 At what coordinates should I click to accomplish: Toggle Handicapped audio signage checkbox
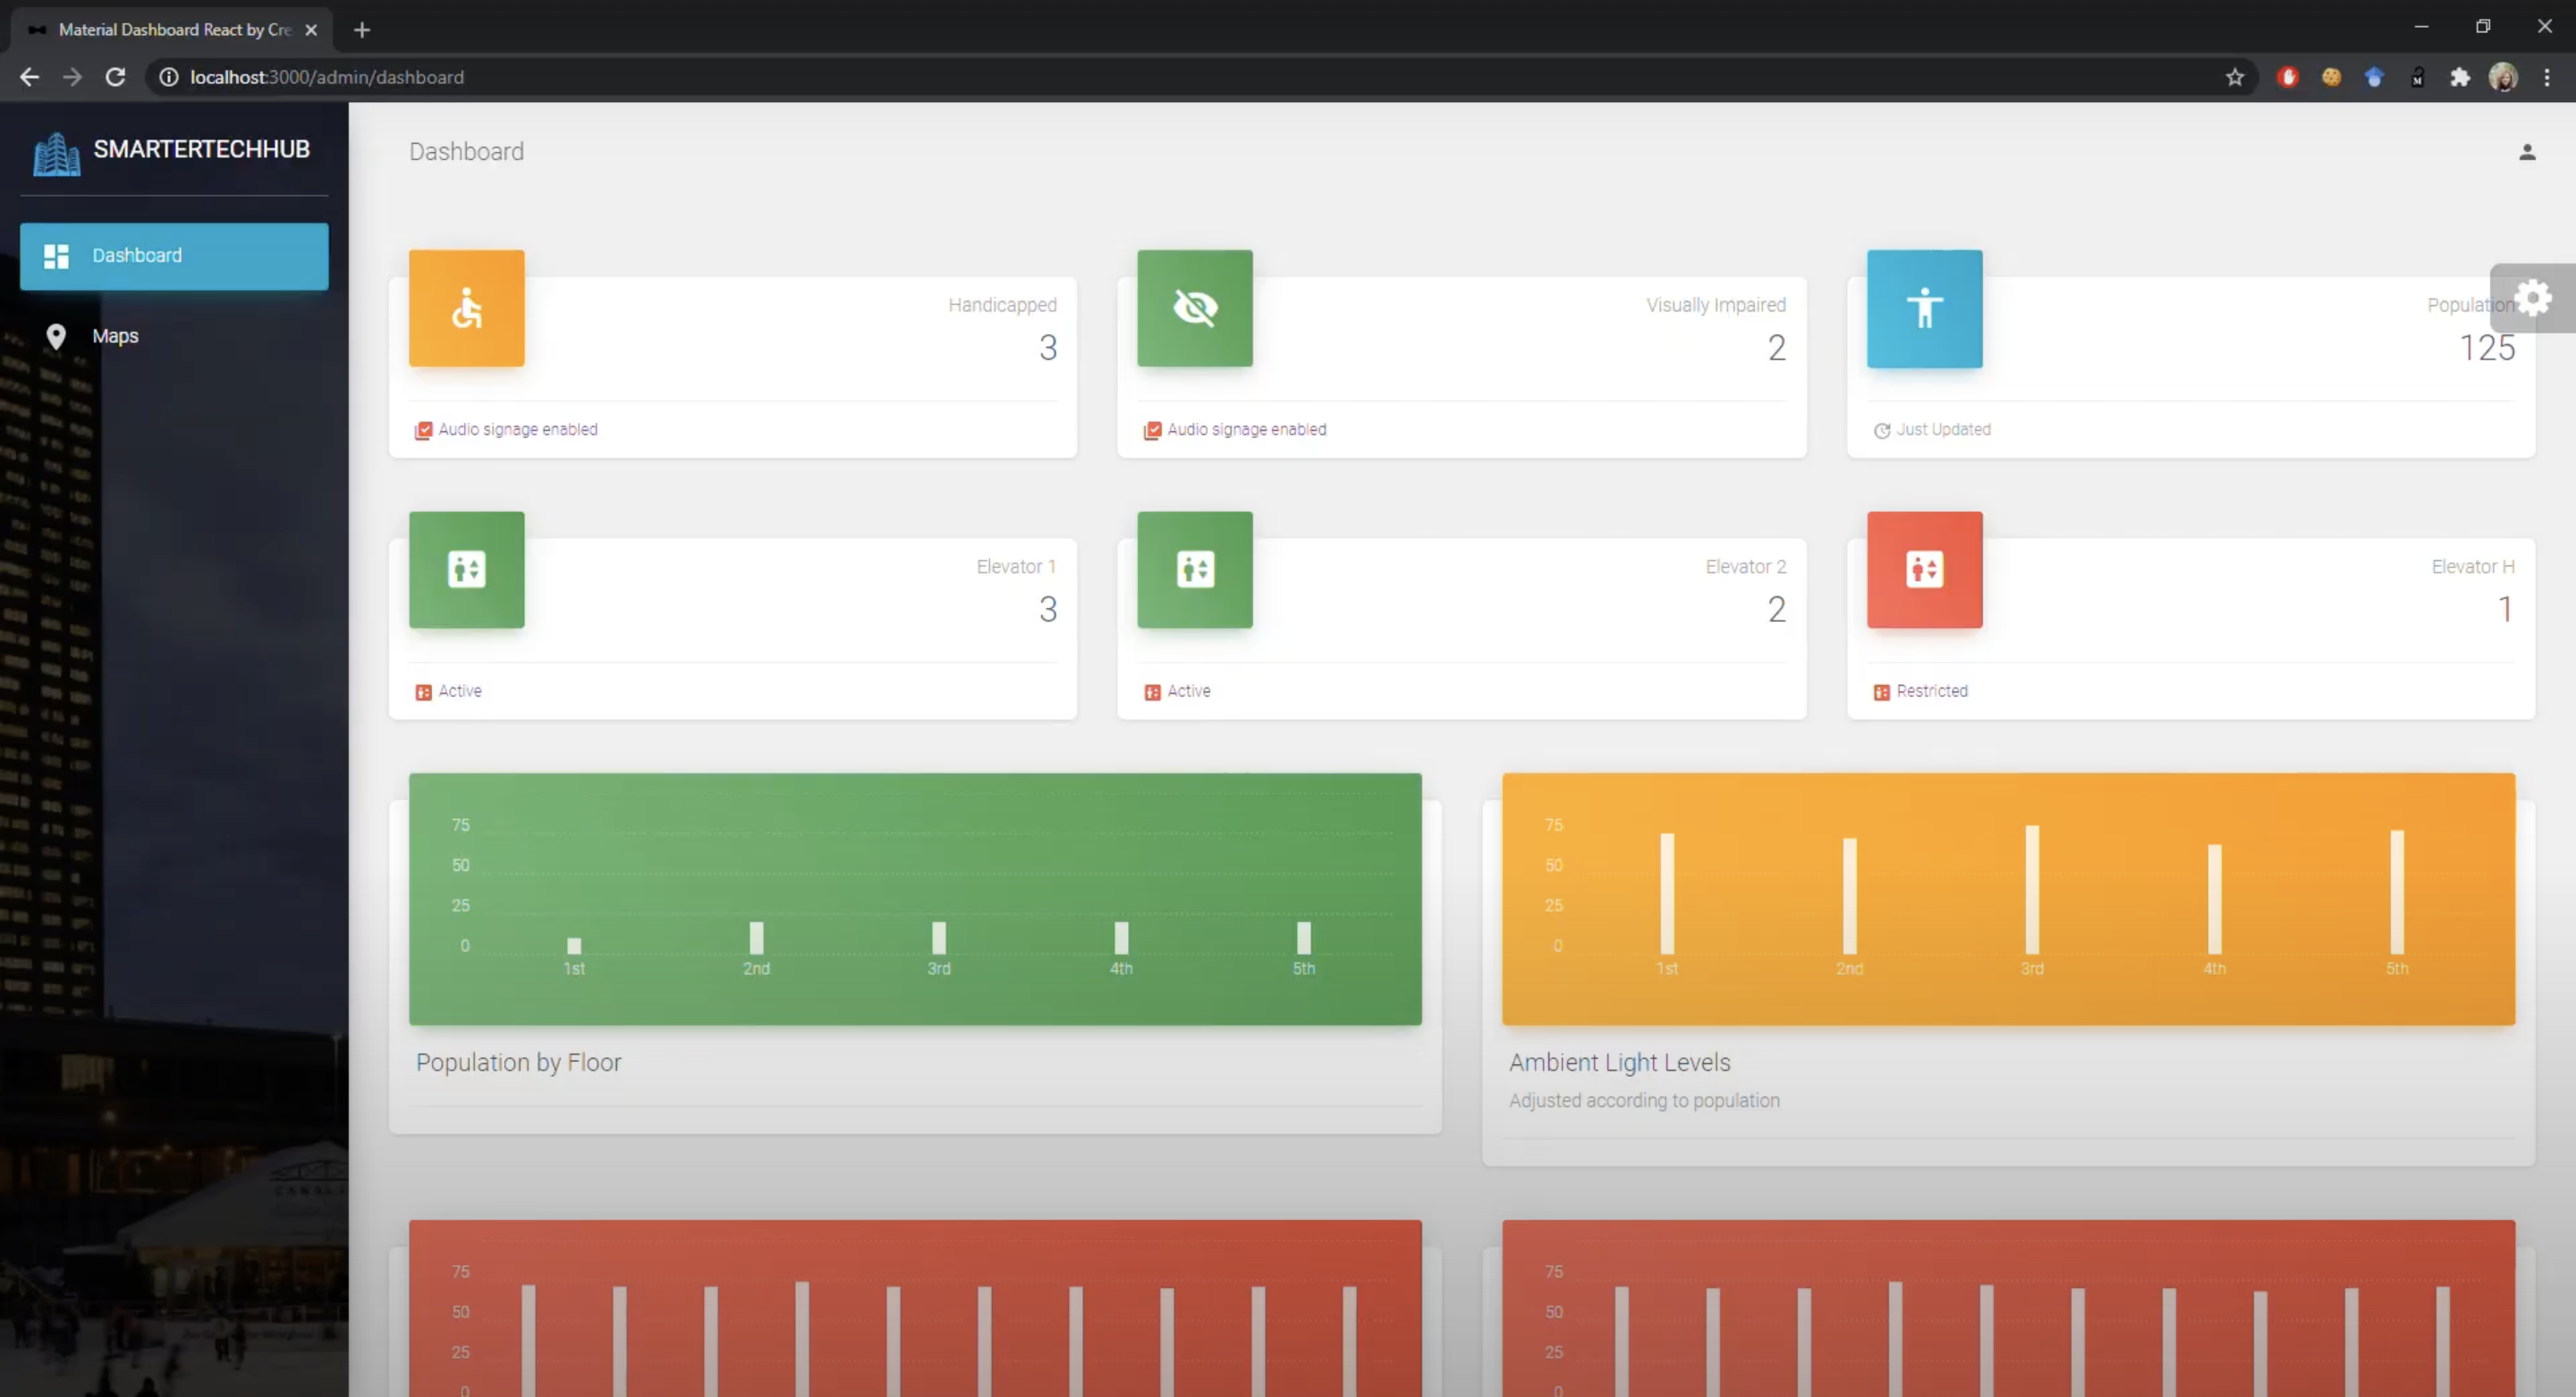(423, 431)
